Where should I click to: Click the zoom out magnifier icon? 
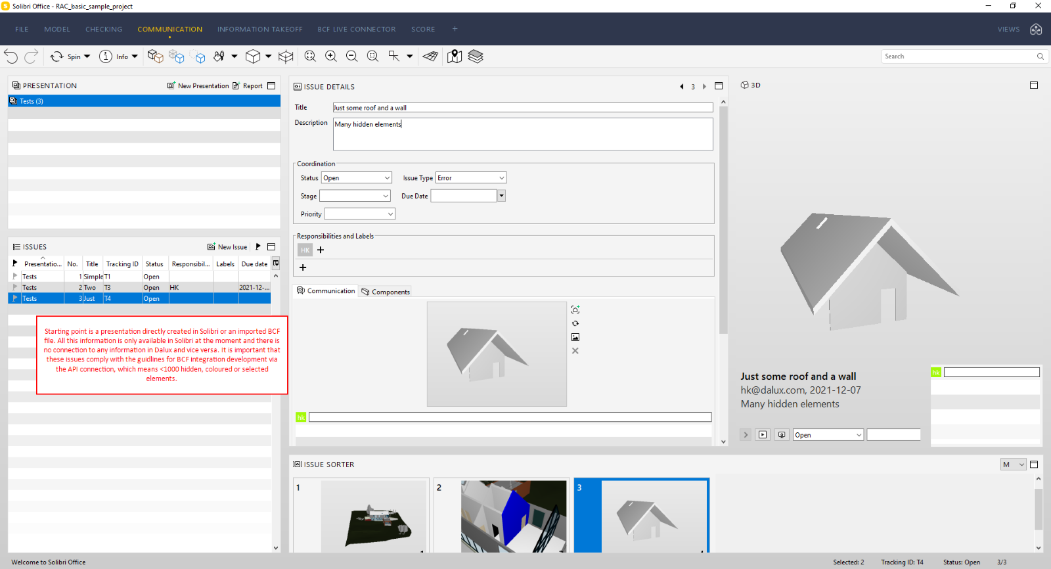pyautogui.click(x=352, y=57)
